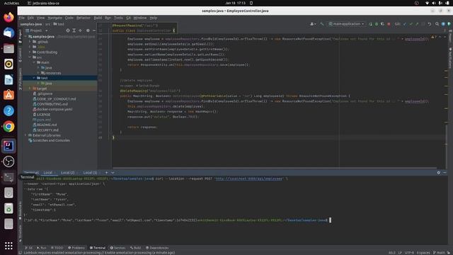Open the Services tool window

117,248
